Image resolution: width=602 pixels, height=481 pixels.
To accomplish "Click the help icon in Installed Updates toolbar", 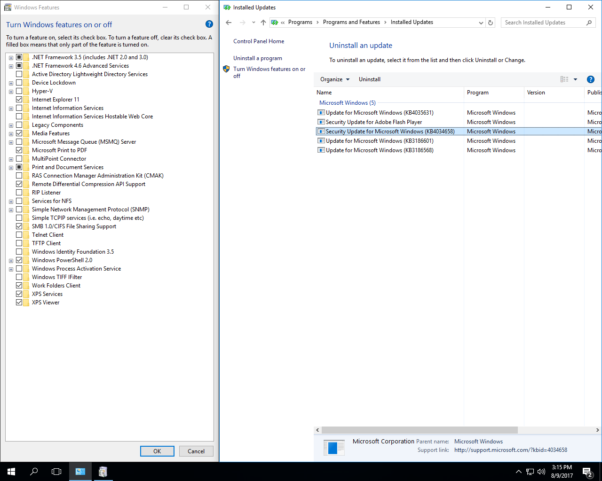I will (x=591, y=79).
